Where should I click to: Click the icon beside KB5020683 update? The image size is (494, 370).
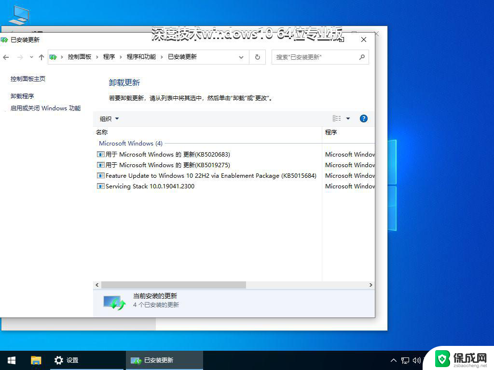[101, 155]
